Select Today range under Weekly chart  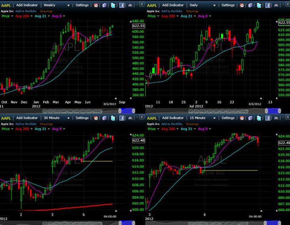click(97, 111)
